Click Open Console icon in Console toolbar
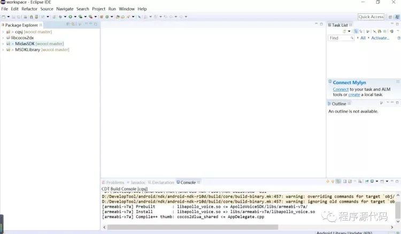 click(x=382, y=182)
